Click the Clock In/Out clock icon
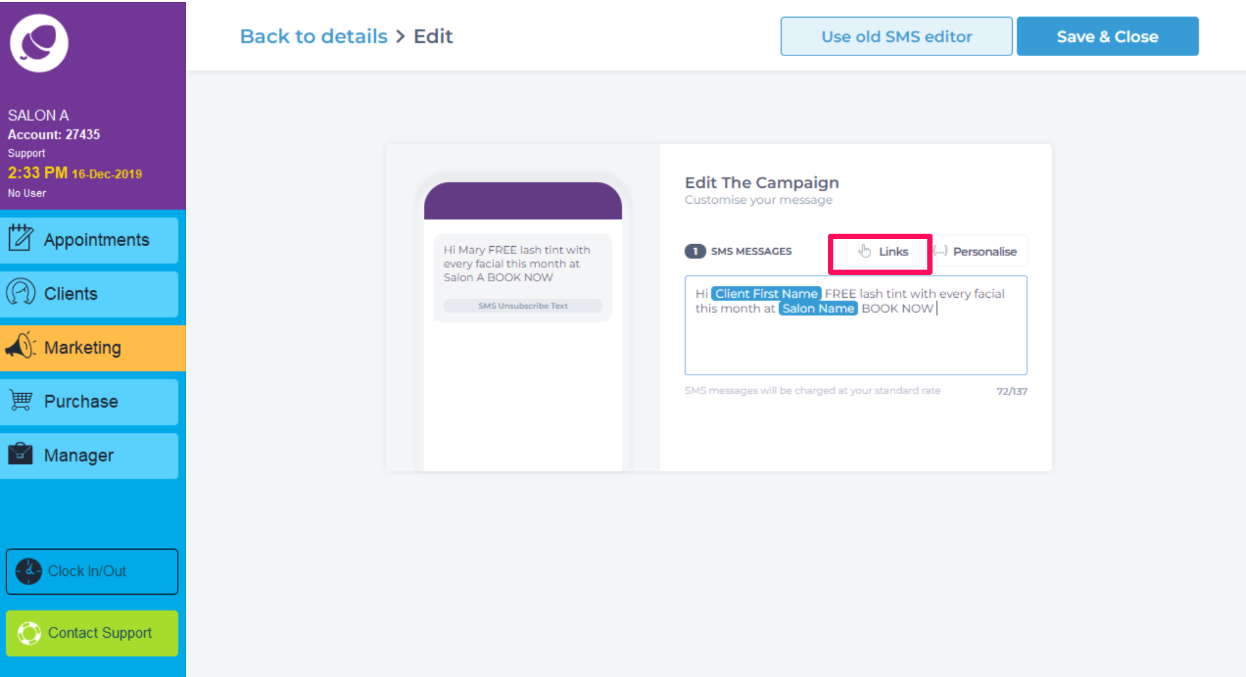 [x=29, y=571]
